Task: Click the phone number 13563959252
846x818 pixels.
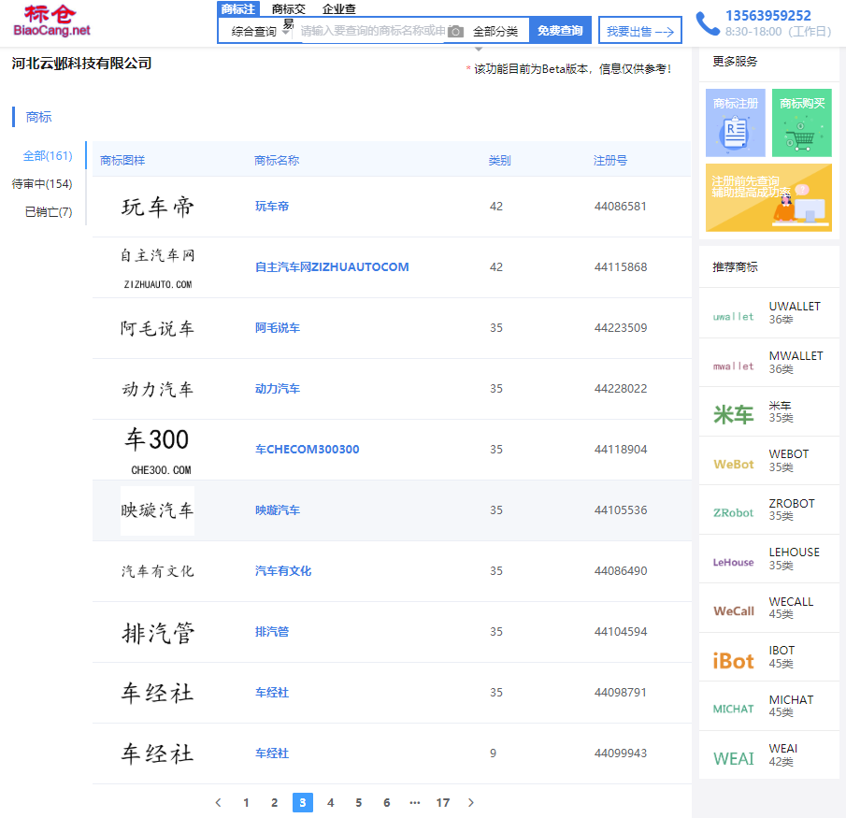Action: point(767,16)
